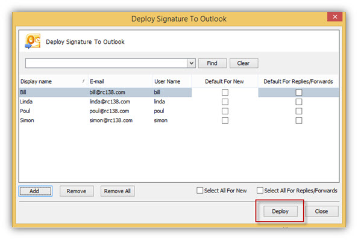Click the Outlook deploy signature icon
The height and width of the screenshot is (240, 358).
33,42
